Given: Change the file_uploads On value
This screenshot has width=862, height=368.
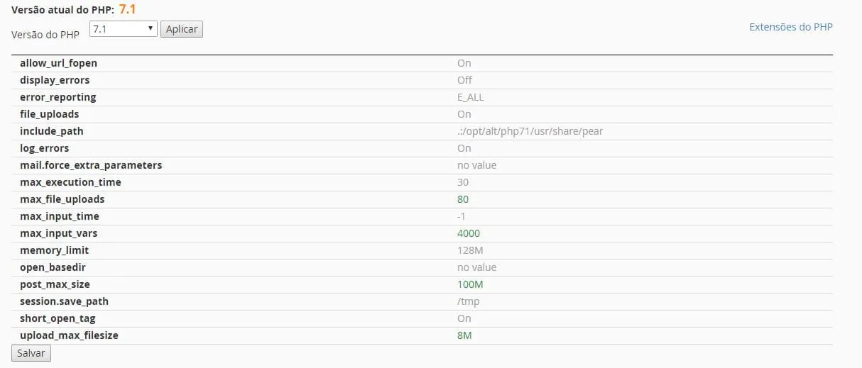Looking at the screenshot, I should pyautogui.click(x=464, y=114).
